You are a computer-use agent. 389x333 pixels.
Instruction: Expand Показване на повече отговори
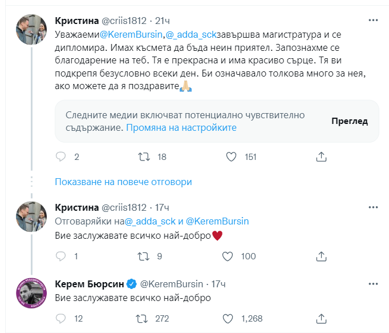click(x=123, y=182)
